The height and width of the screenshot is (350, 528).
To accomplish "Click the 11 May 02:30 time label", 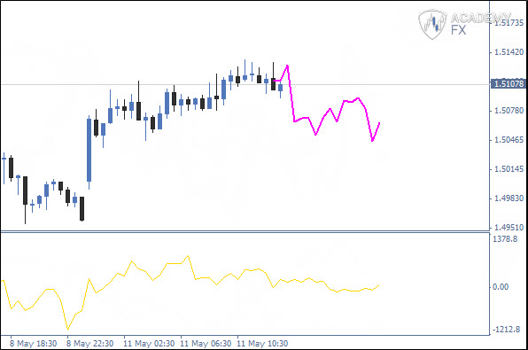I will click(x=149, y=344).
